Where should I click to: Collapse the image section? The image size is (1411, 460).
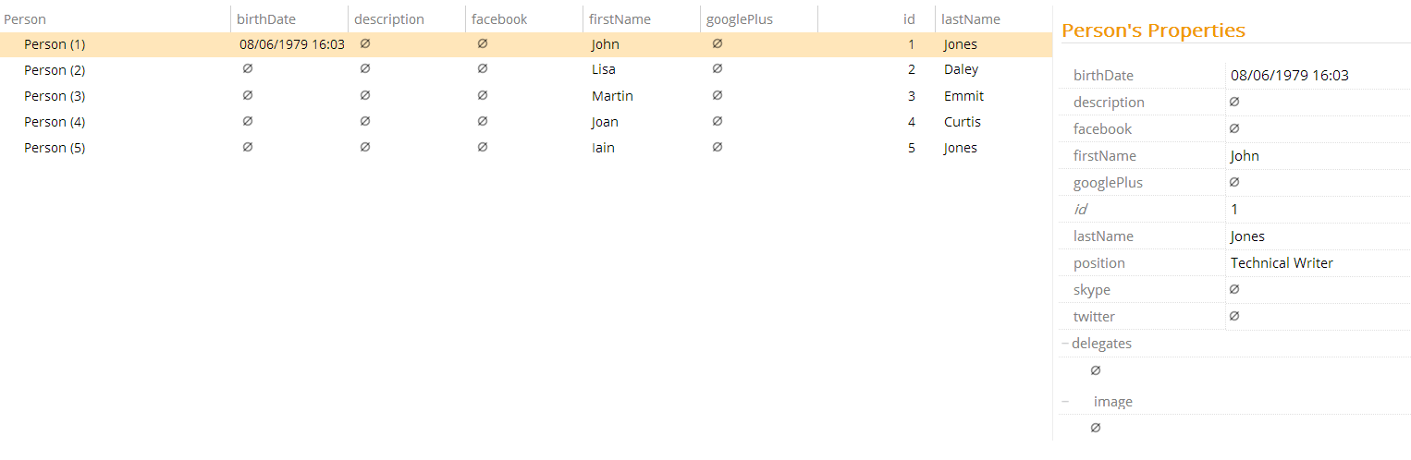click(x=1065, y=402)
